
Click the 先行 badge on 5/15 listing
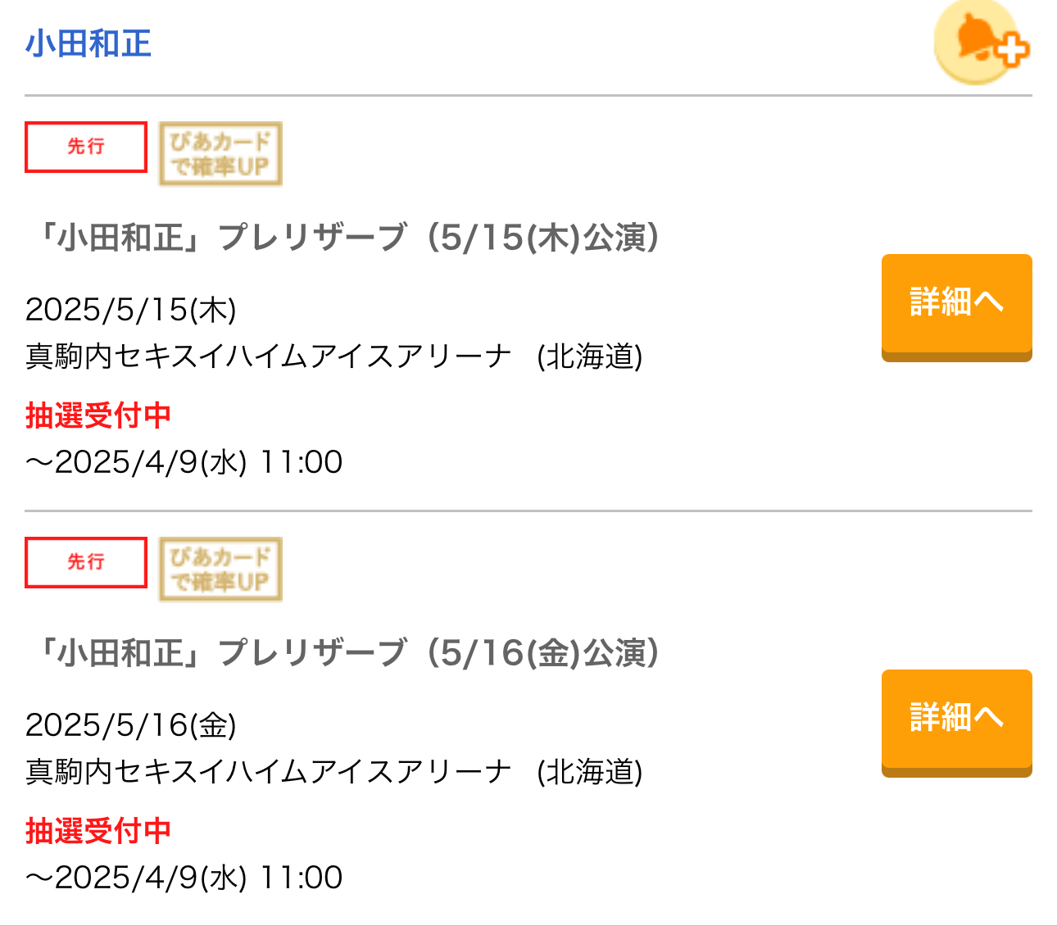click(x=86, y=147)
